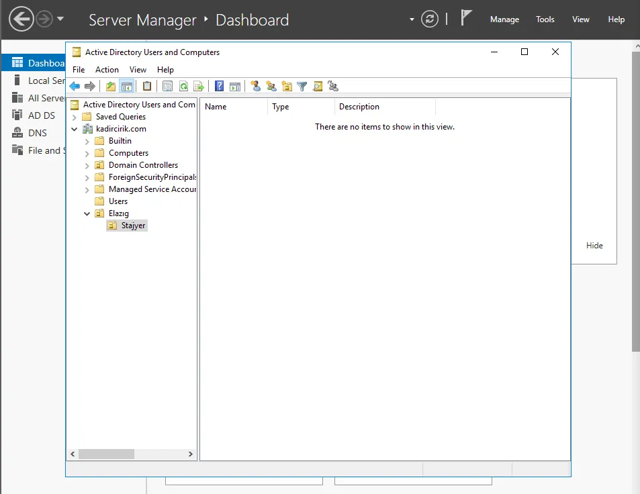Open navigation history dropdown arrow

60,18
